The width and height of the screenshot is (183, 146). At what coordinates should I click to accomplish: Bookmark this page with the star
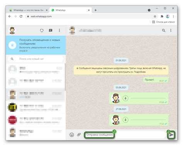point(155,17)
